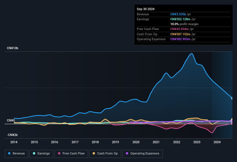This screenshot has width=237, height=162.
Task: Click the Earnings label in tooltip
Action: point(143,19)
